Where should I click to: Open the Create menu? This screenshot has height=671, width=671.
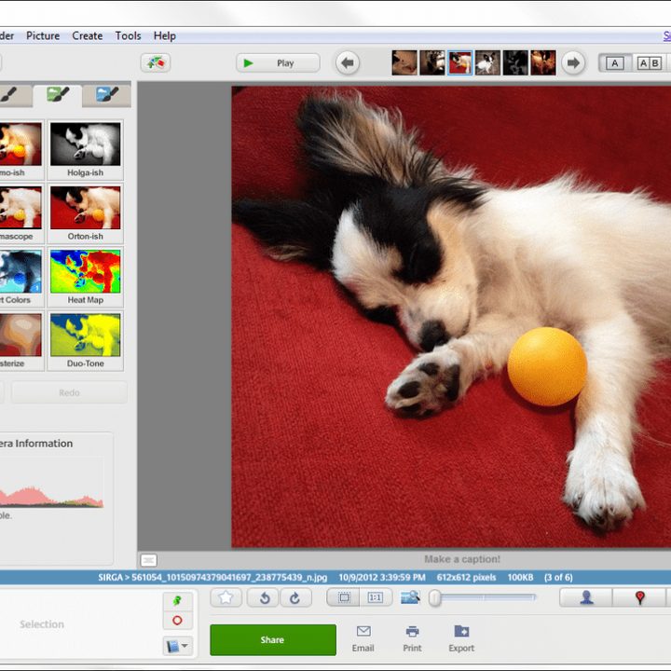[x=88, y=35]
